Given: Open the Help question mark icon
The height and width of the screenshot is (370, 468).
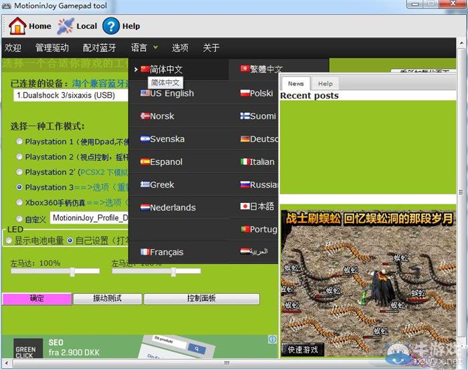Looking at the screenshot, I should [x=111, y=26].
